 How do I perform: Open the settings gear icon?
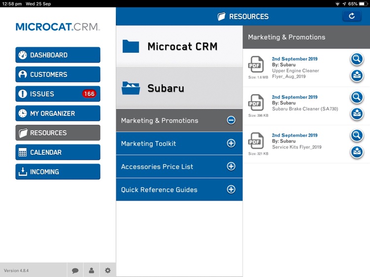[108, 271]
